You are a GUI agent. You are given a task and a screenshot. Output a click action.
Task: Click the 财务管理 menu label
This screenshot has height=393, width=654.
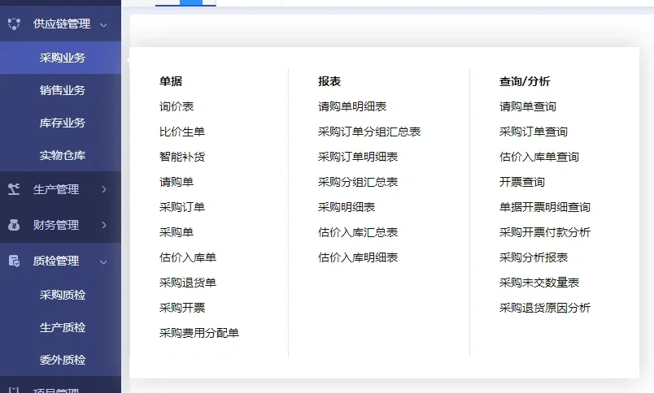56,225
